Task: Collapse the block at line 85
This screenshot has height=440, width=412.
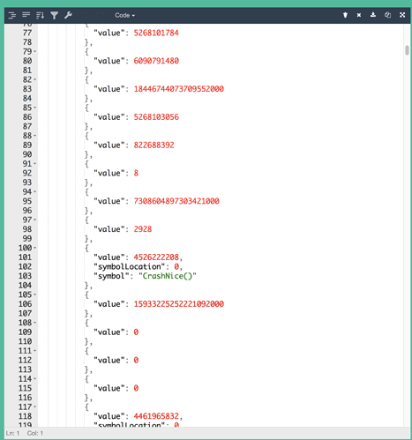Action: (x=35, y=108)
